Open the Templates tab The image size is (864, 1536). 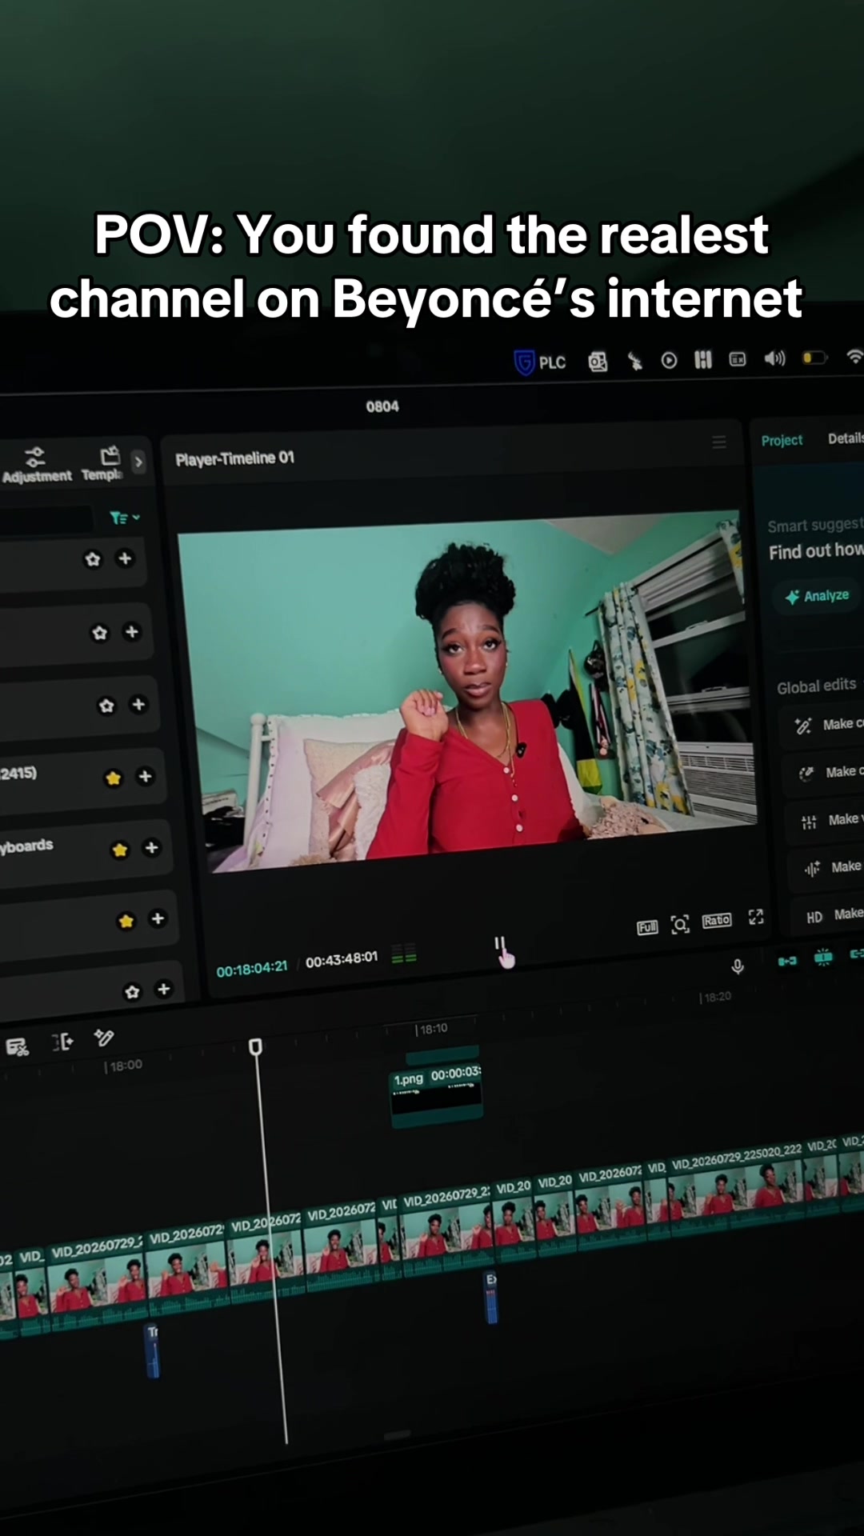coord(102,464)
